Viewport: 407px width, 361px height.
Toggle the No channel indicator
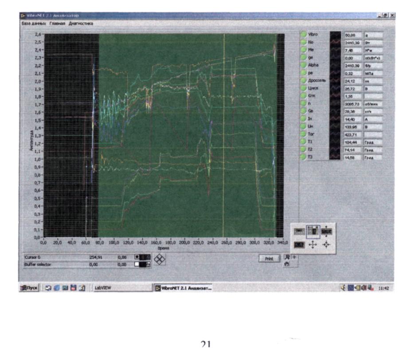coord(303,42)
